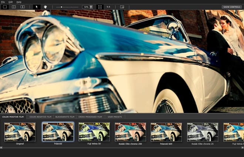
Task: Switch to split preview view icon
Action: (x=14, y=7)
